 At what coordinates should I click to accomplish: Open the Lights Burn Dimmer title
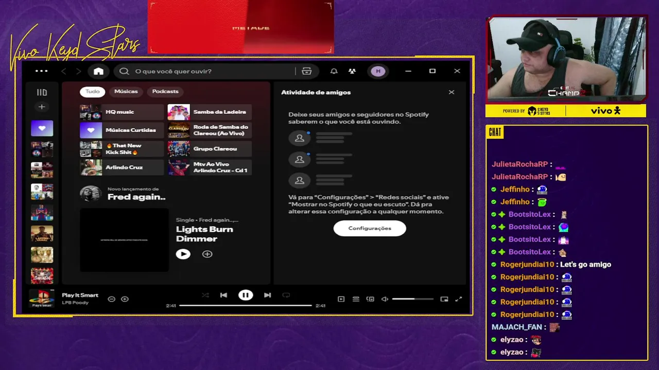coord(204,234)
